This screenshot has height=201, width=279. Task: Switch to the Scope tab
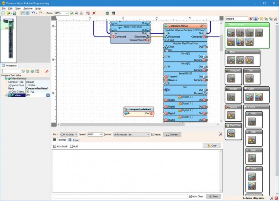[x=73, y=140]
